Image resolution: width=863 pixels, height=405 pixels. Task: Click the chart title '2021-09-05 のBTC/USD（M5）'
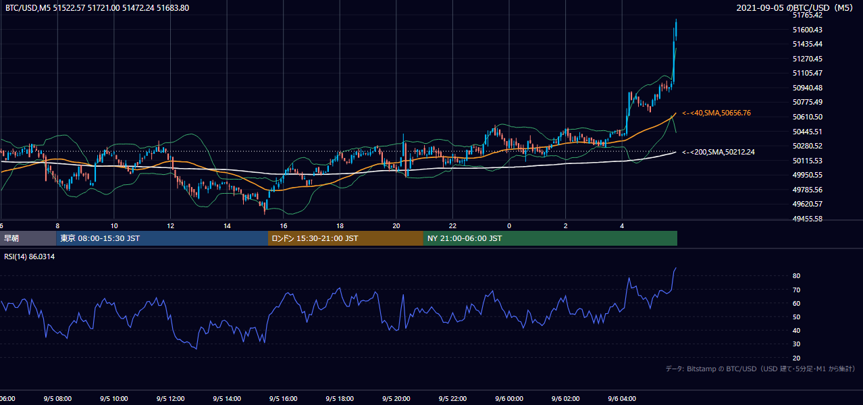pyautogui.click(x=795, y=8)
